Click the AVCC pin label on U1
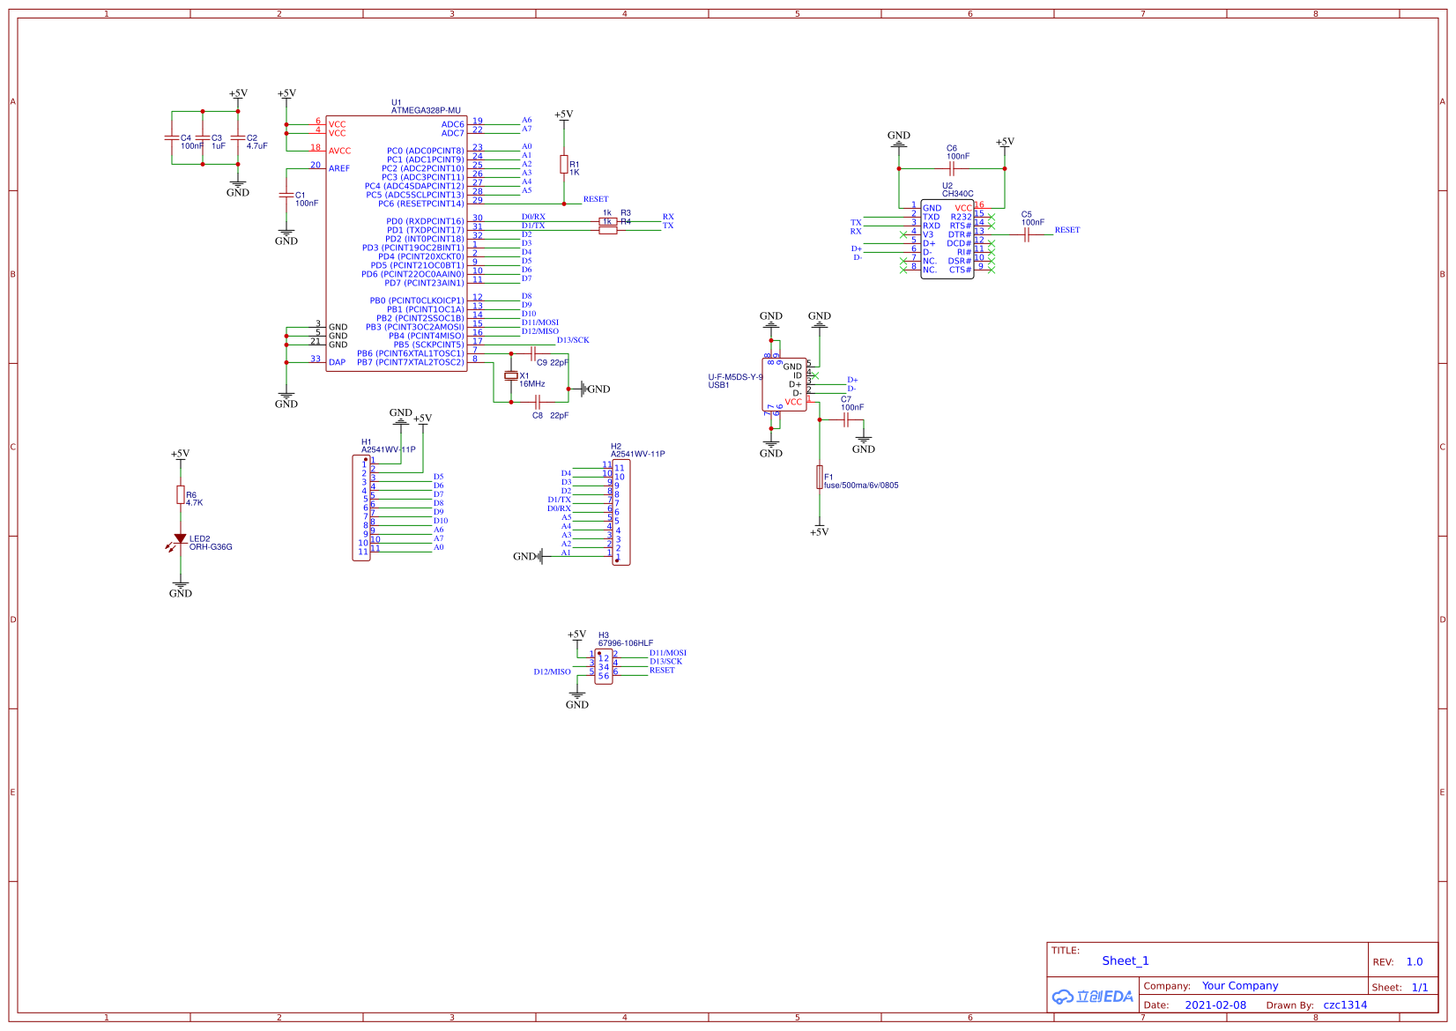Image resolution: width=1456 pixels, height=1031 pixels. coord(339,151)
